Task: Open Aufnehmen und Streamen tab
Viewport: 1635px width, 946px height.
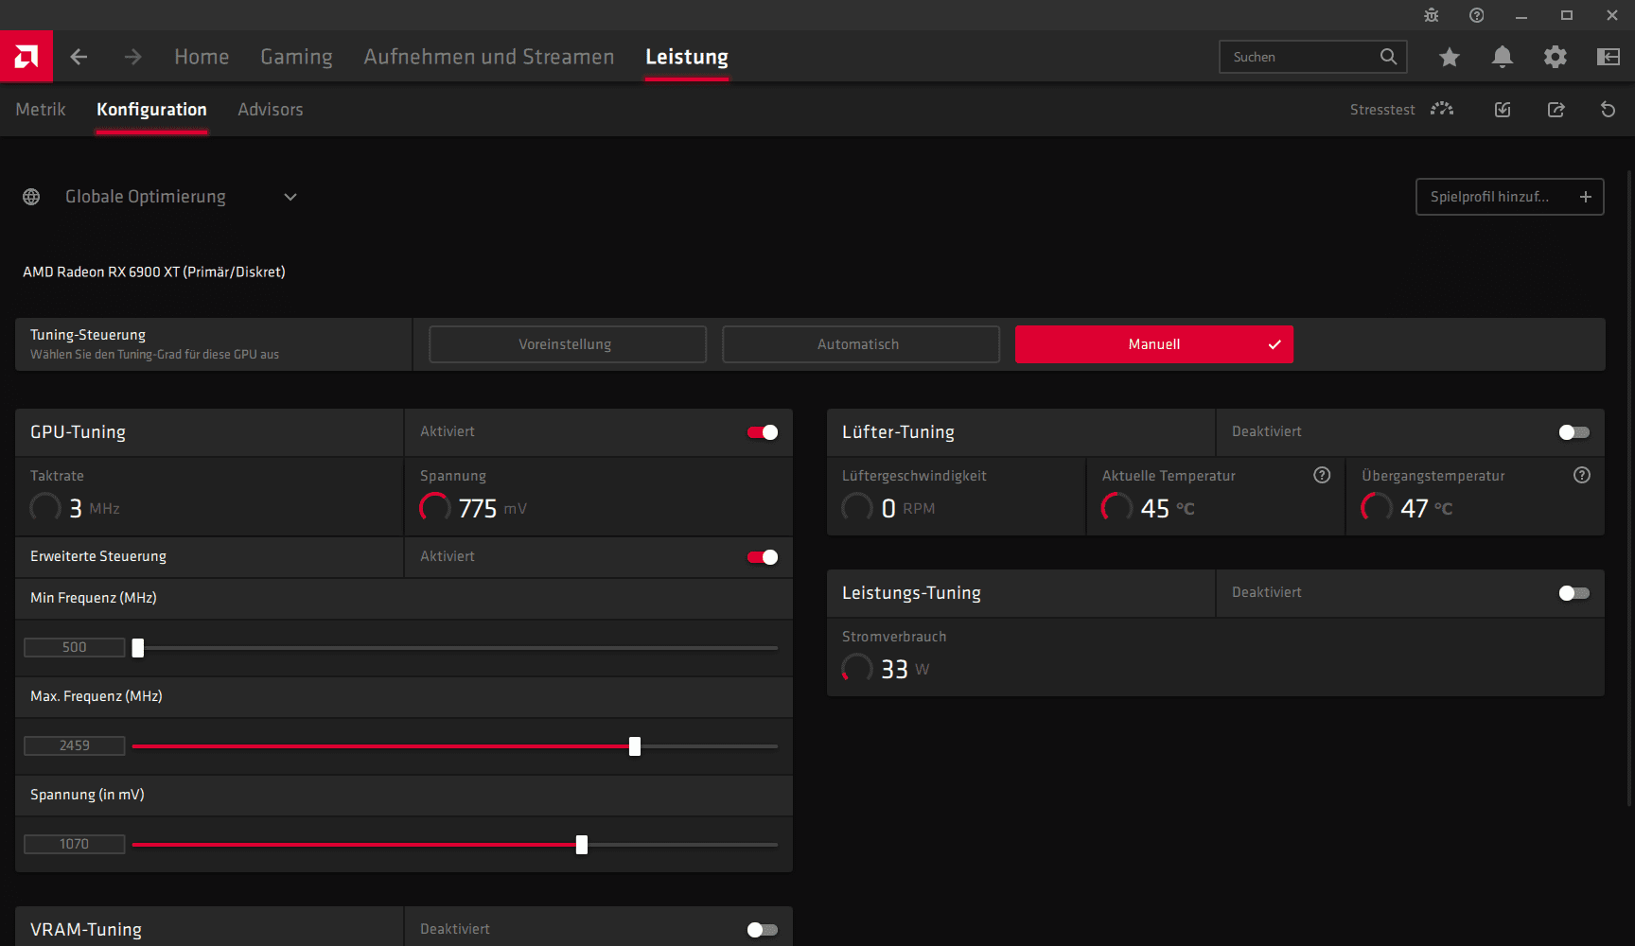Action: point(489,57)
